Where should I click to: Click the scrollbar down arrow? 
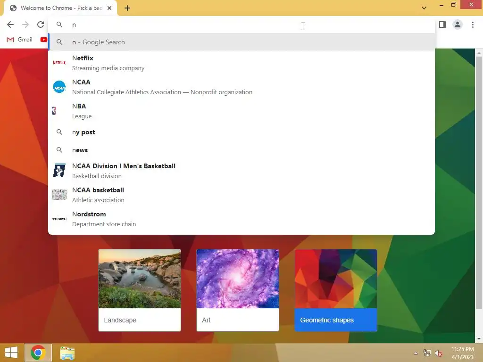point(479,339)
